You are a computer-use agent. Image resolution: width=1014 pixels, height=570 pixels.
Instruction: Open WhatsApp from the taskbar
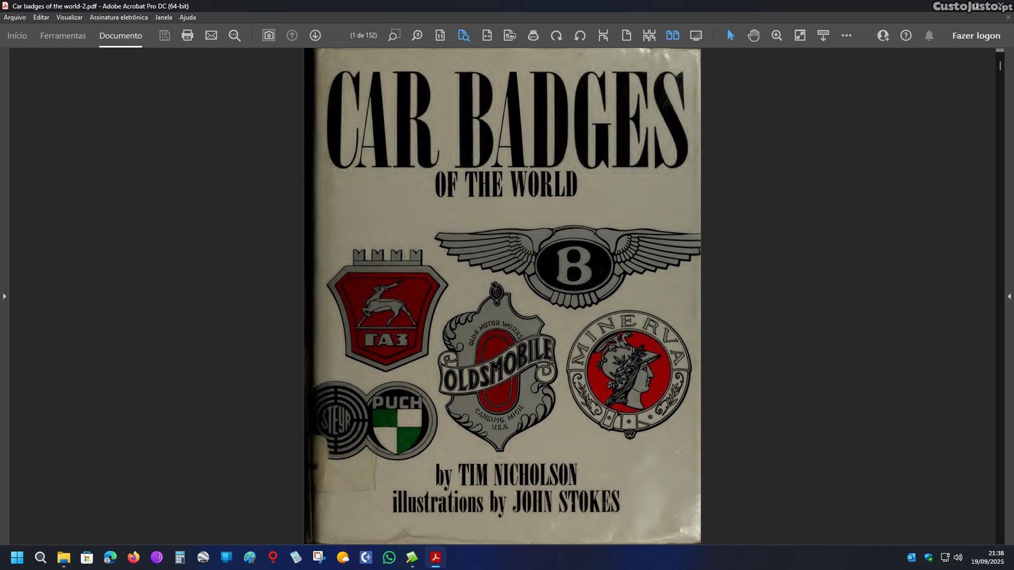389,557
